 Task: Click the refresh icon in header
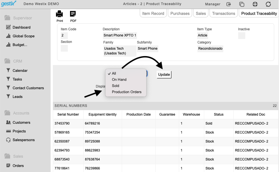coord(268,4)
